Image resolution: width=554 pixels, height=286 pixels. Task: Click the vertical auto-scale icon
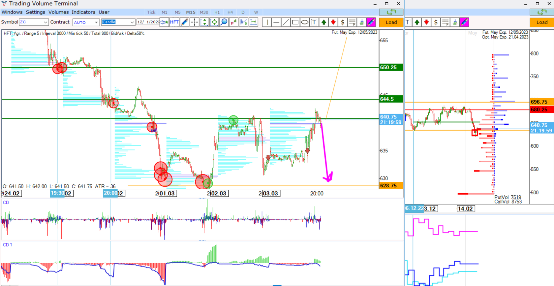click(x=204, y=22)
